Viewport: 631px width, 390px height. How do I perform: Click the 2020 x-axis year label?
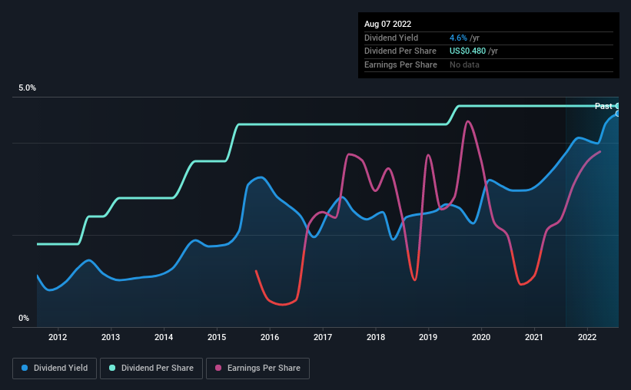pos(481,337)
